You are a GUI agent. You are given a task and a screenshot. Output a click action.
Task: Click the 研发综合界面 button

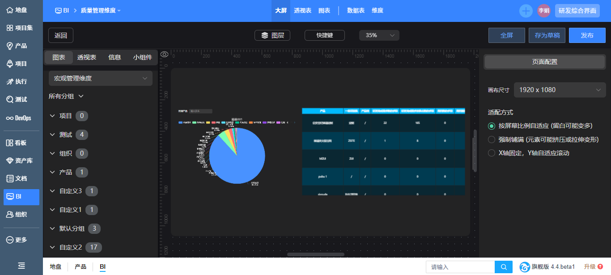point(577,11)
